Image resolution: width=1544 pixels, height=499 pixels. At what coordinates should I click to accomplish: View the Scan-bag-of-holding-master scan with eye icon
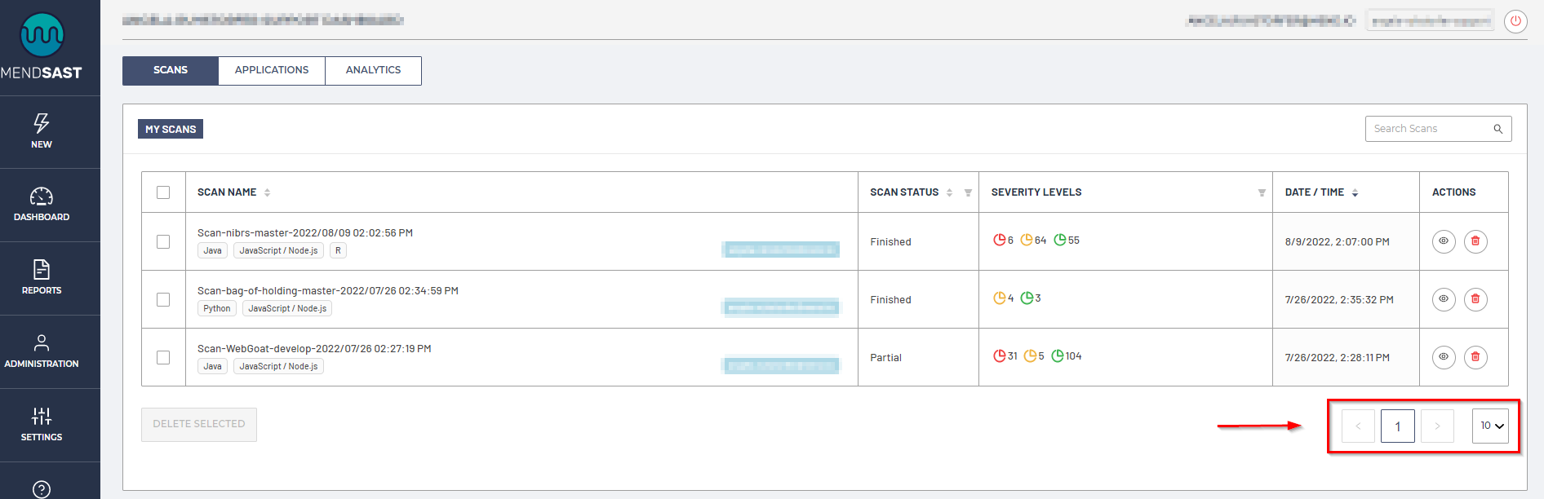point(1444,299)
